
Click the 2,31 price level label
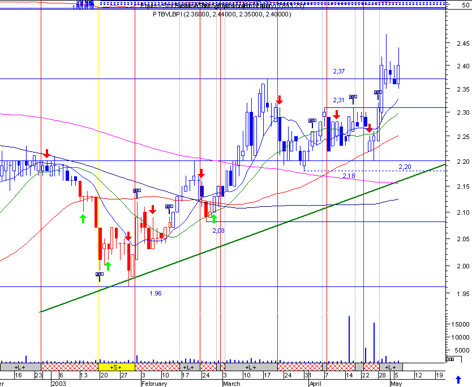click(338, 100)
